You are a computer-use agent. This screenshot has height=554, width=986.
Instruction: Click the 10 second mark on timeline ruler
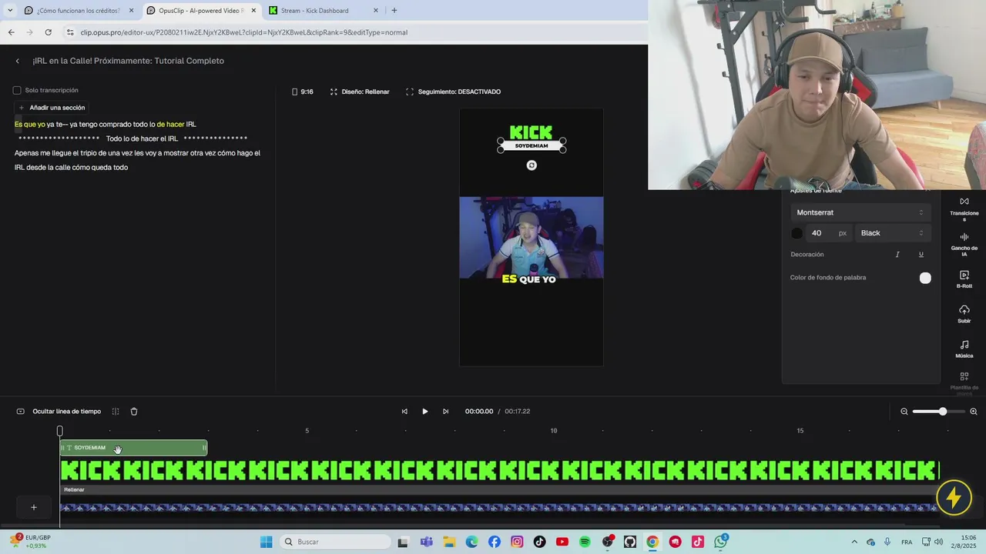click(x=553, y=431)
